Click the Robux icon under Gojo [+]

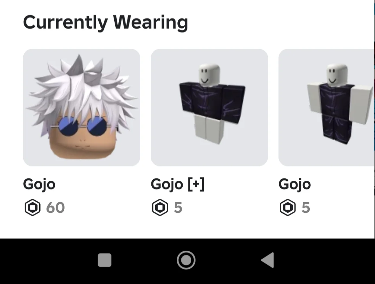[x=160, y=208]
